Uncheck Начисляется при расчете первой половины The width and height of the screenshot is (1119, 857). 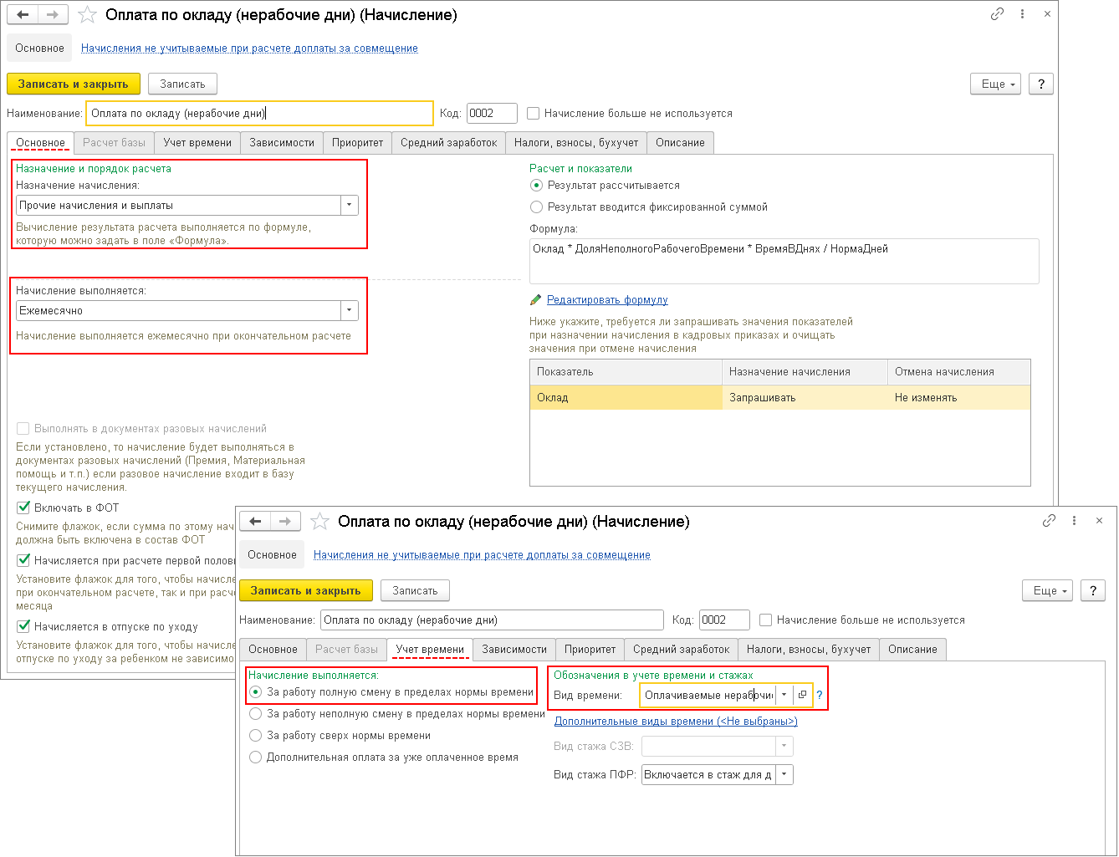[23, 560]
